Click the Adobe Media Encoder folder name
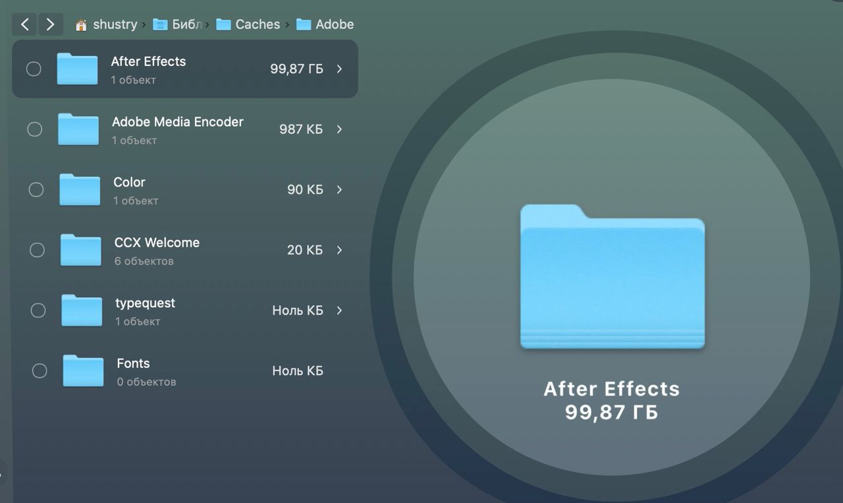The height and width of the screenshot is (503, 843). click(178, 122)
